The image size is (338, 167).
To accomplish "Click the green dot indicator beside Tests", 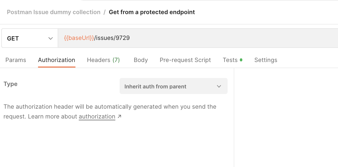I will (x=241, y=60).
